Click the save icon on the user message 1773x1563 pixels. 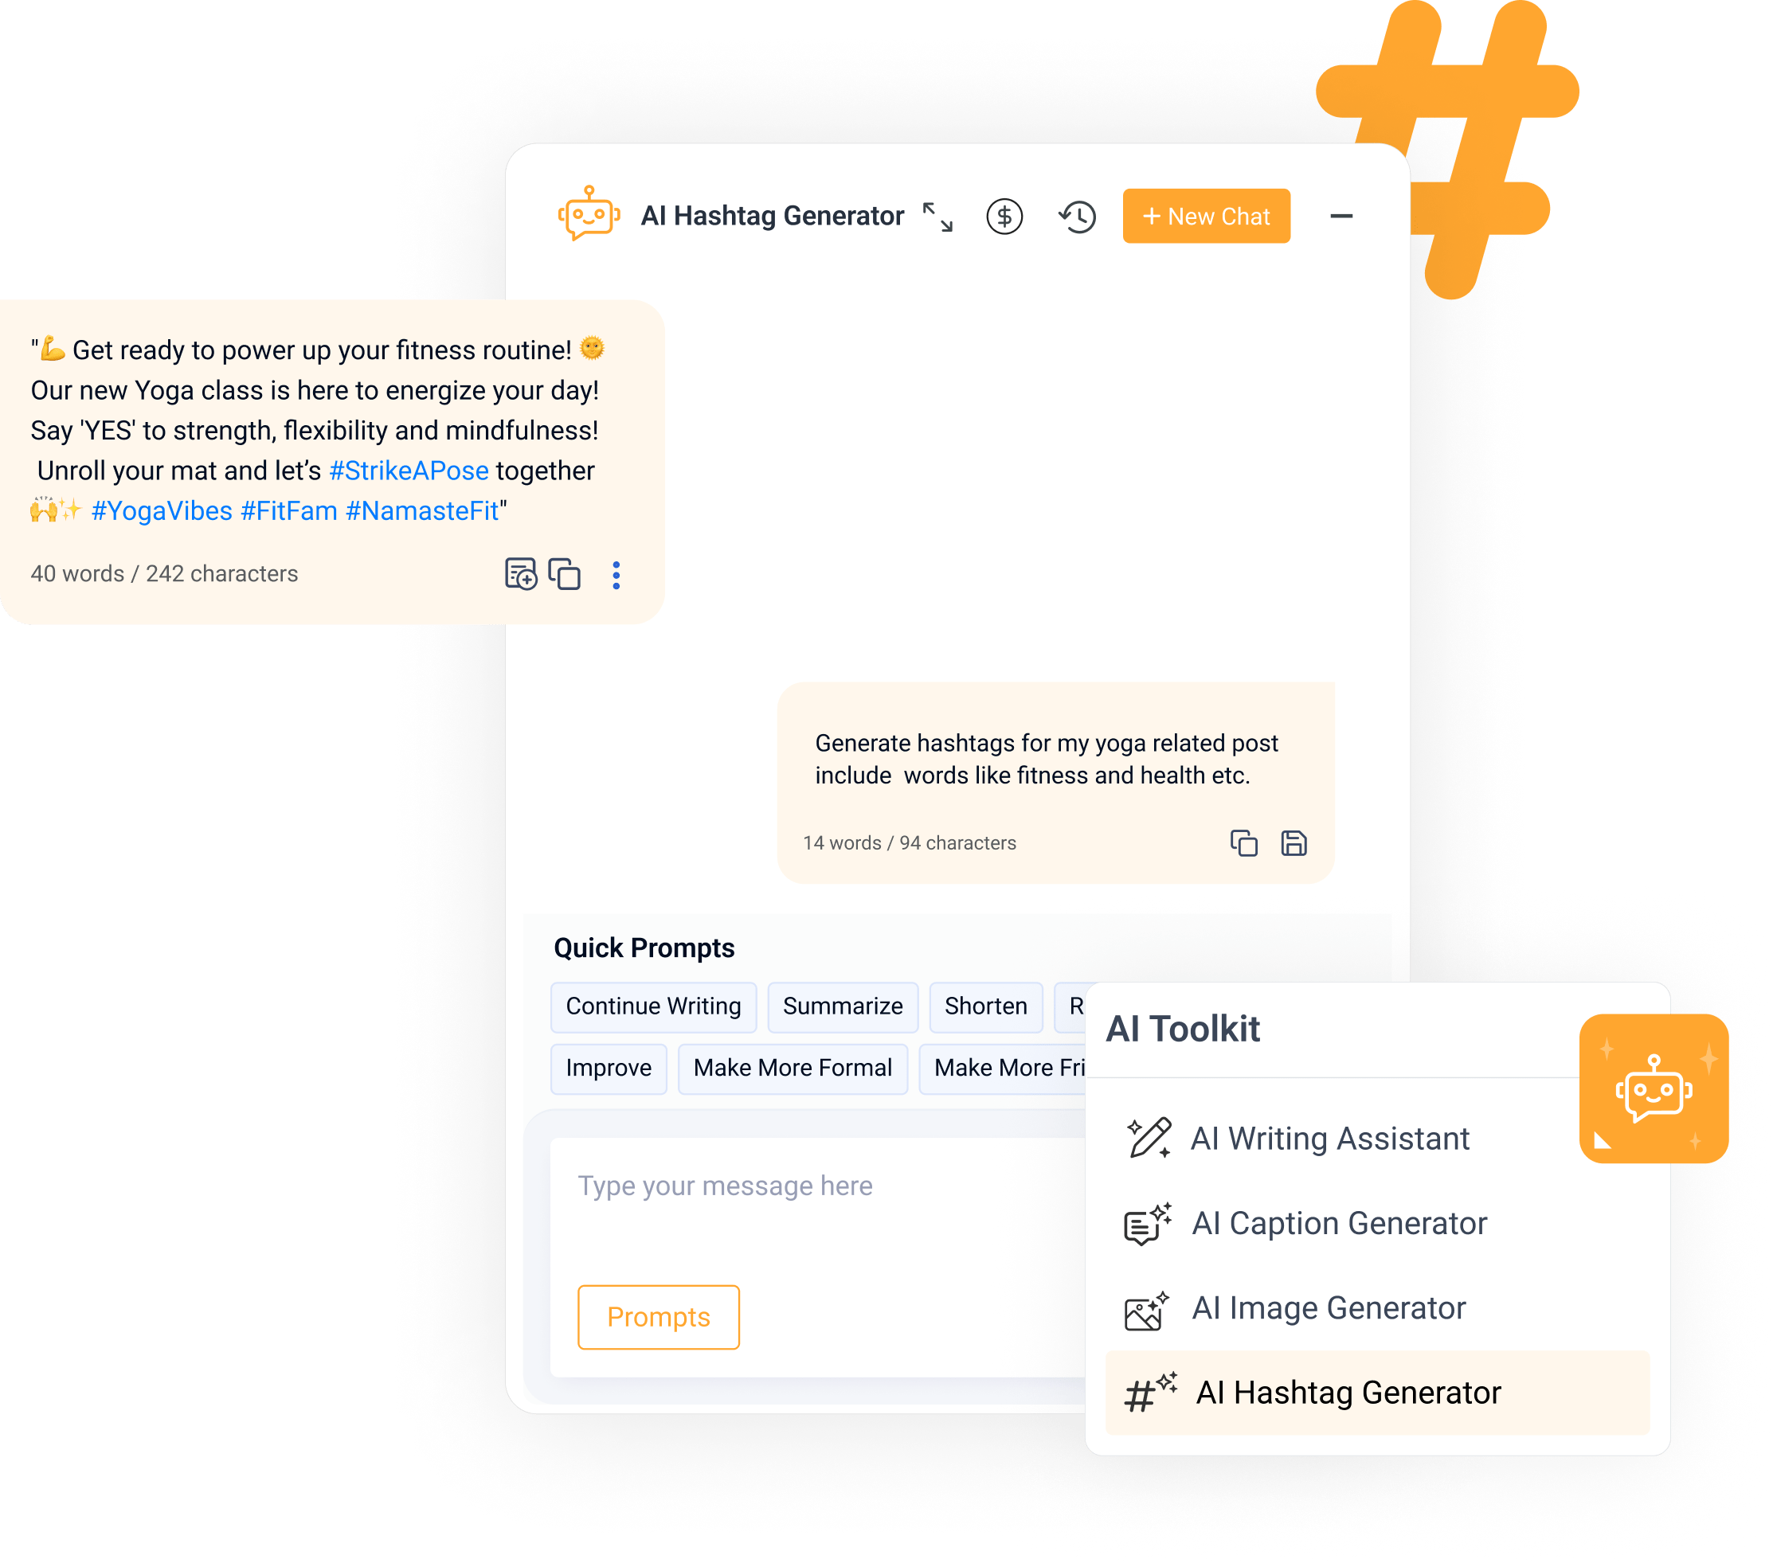pos(1294,840)
